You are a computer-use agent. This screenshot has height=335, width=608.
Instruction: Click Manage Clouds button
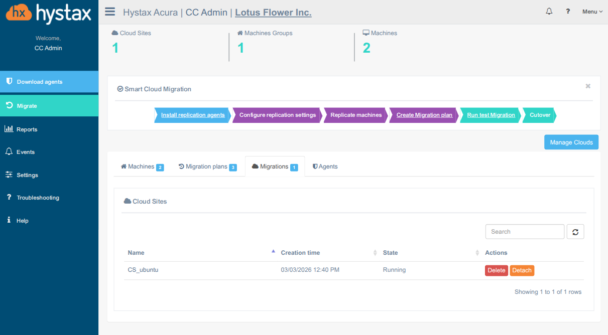point(571,142)
